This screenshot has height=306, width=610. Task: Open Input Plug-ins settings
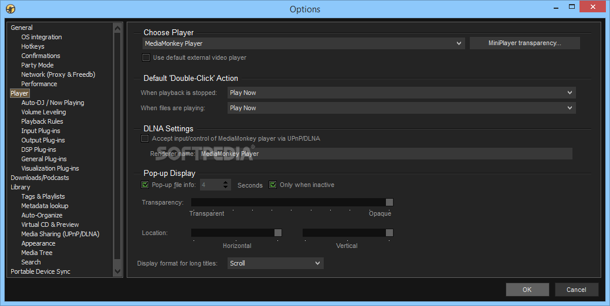(x=41, y=131)
